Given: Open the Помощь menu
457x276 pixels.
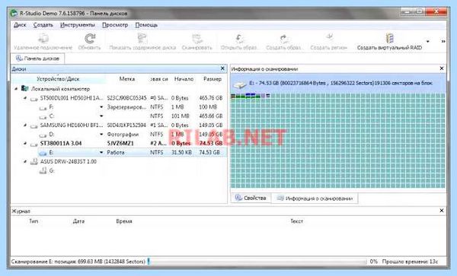Looking at the screenshot, I should (x=146, y=25).
